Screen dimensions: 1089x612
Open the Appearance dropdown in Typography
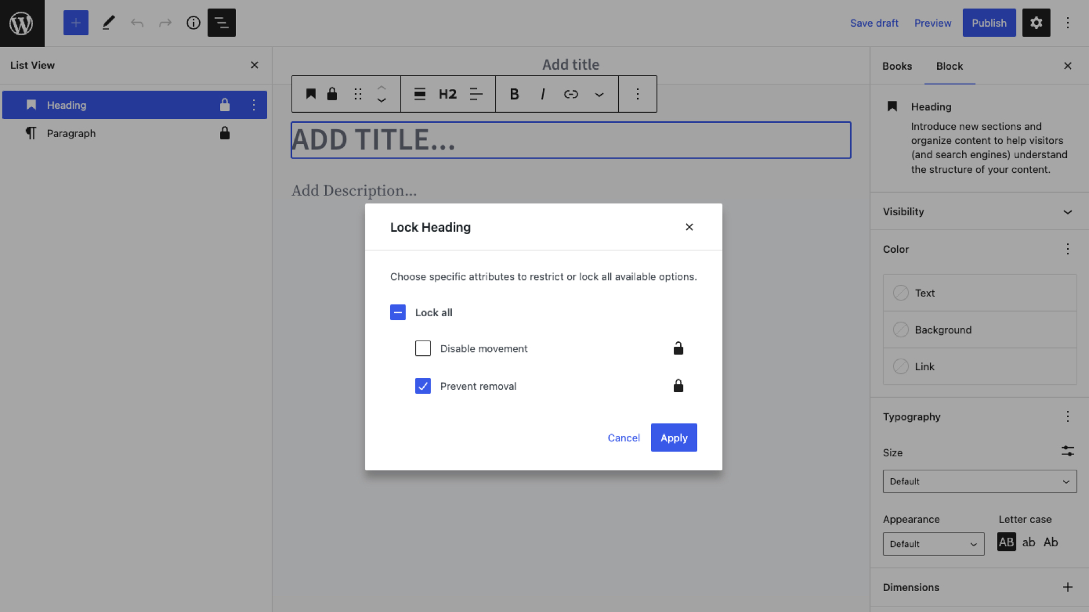point(934,544)
